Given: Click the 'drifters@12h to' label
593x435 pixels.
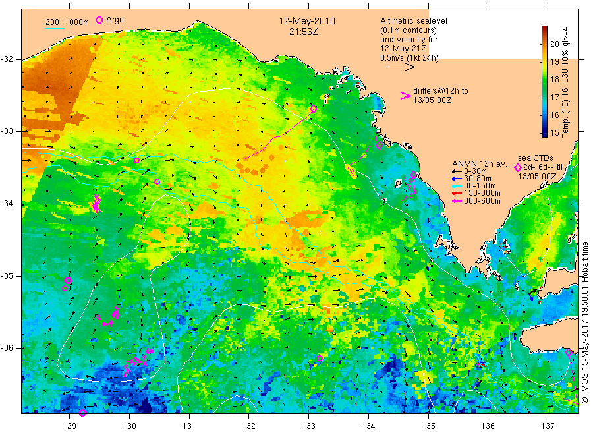Looking at the screenshot, I should click(441, 91).
